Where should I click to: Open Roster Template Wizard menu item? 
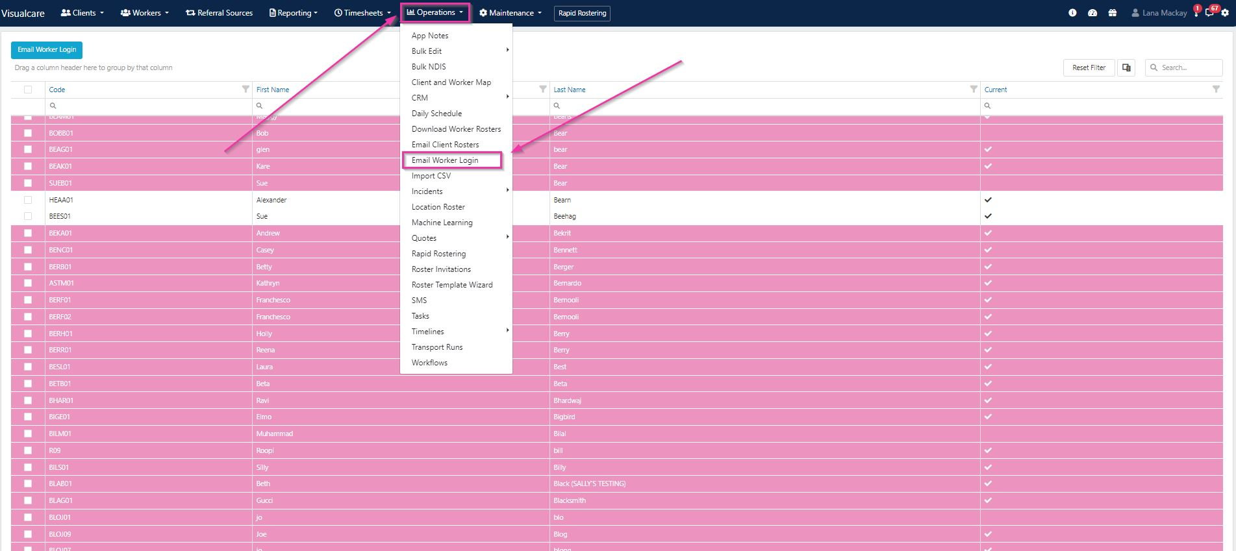[x=456, y=285]
